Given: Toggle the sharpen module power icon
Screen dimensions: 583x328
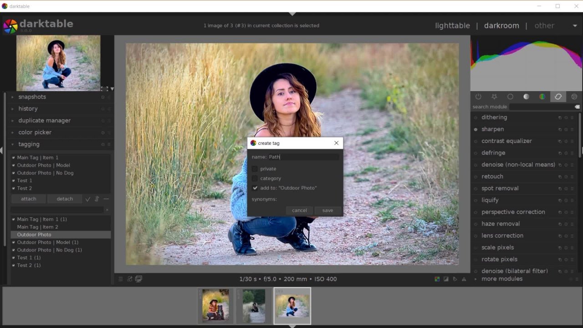Looking at the screenshot, I should tap(476, 129).
